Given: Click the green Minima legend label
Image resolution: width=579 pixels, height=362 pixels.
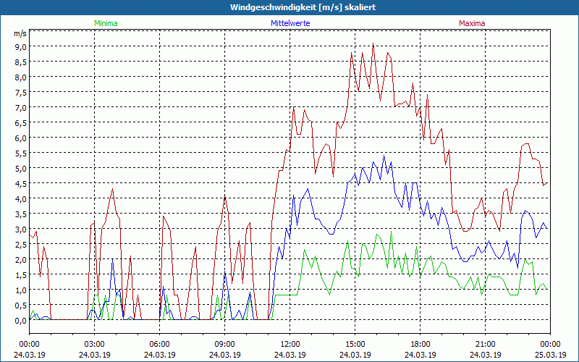Looking at the screenshot, I should (105, 23).
